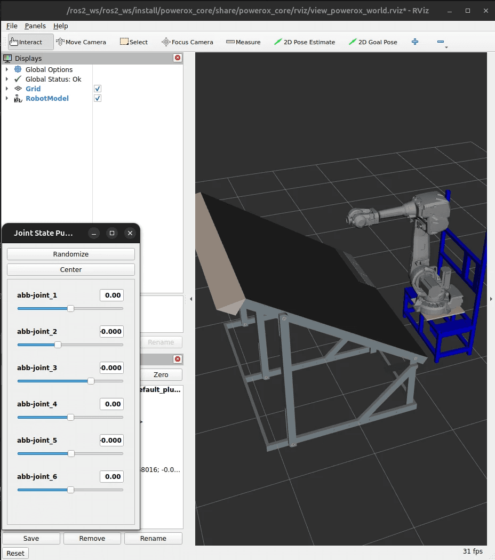Click the abb-joint_3 slider handle
495x560 pixels.
(x=91, y=381)
